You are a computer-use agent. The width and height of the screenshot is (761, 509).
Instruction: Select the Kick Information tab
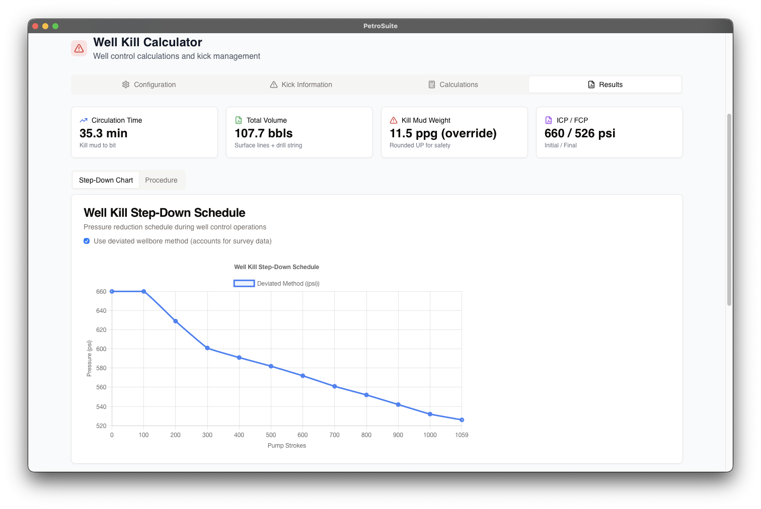300,84
